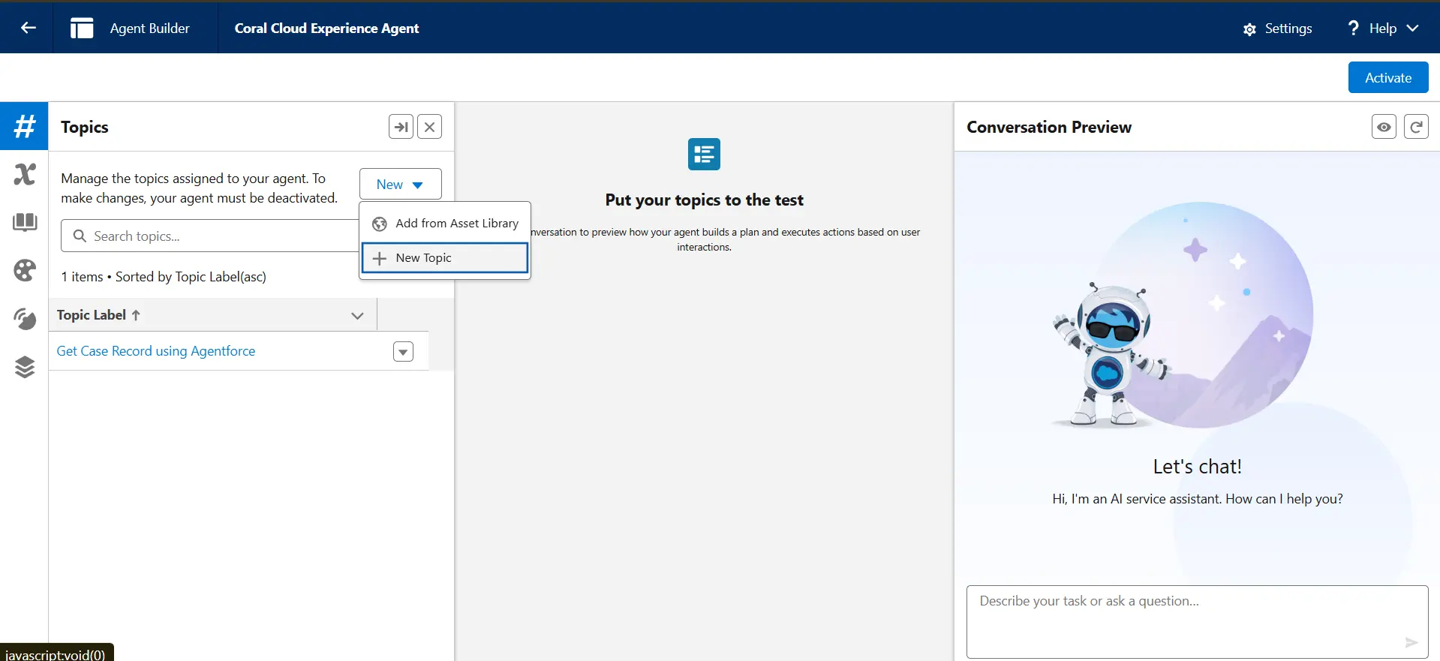This screenshot has height=661, width=1440.
Task: Close the Topics panel
Action: tap(429, 127)
